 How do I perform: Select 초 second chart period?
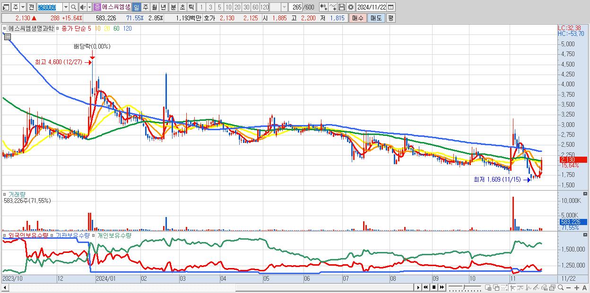pyautogui.click(x=182, y=7)
